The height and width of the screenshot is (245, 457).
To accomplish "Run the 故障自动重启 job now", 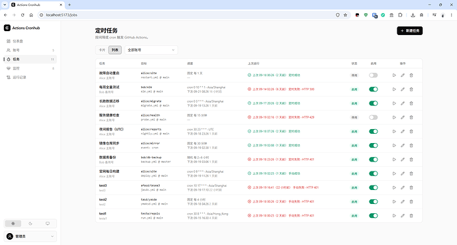I will [x=394, y=75].
